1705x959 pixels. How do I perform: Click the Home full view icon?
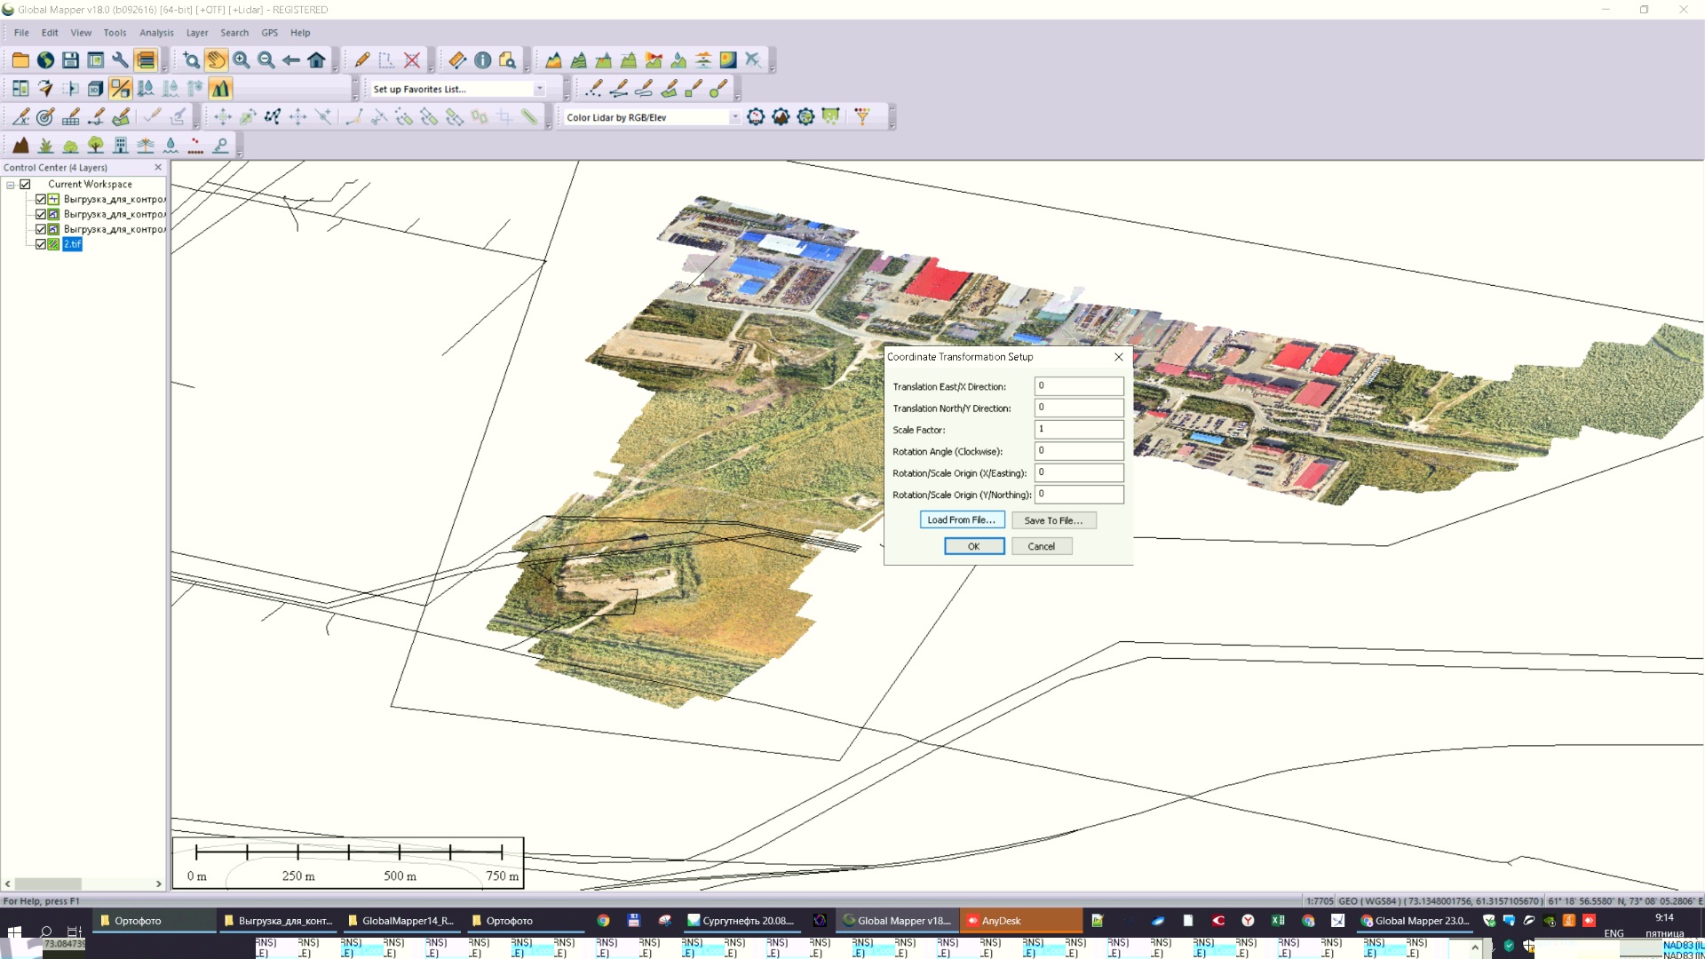click(x=316, y=60)
